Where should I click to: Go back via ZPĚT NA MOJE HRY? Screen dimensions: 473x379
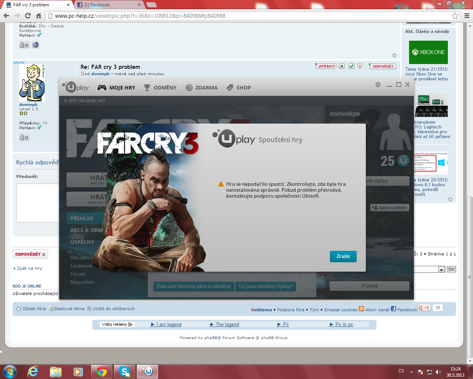click(x=85, y=101)
